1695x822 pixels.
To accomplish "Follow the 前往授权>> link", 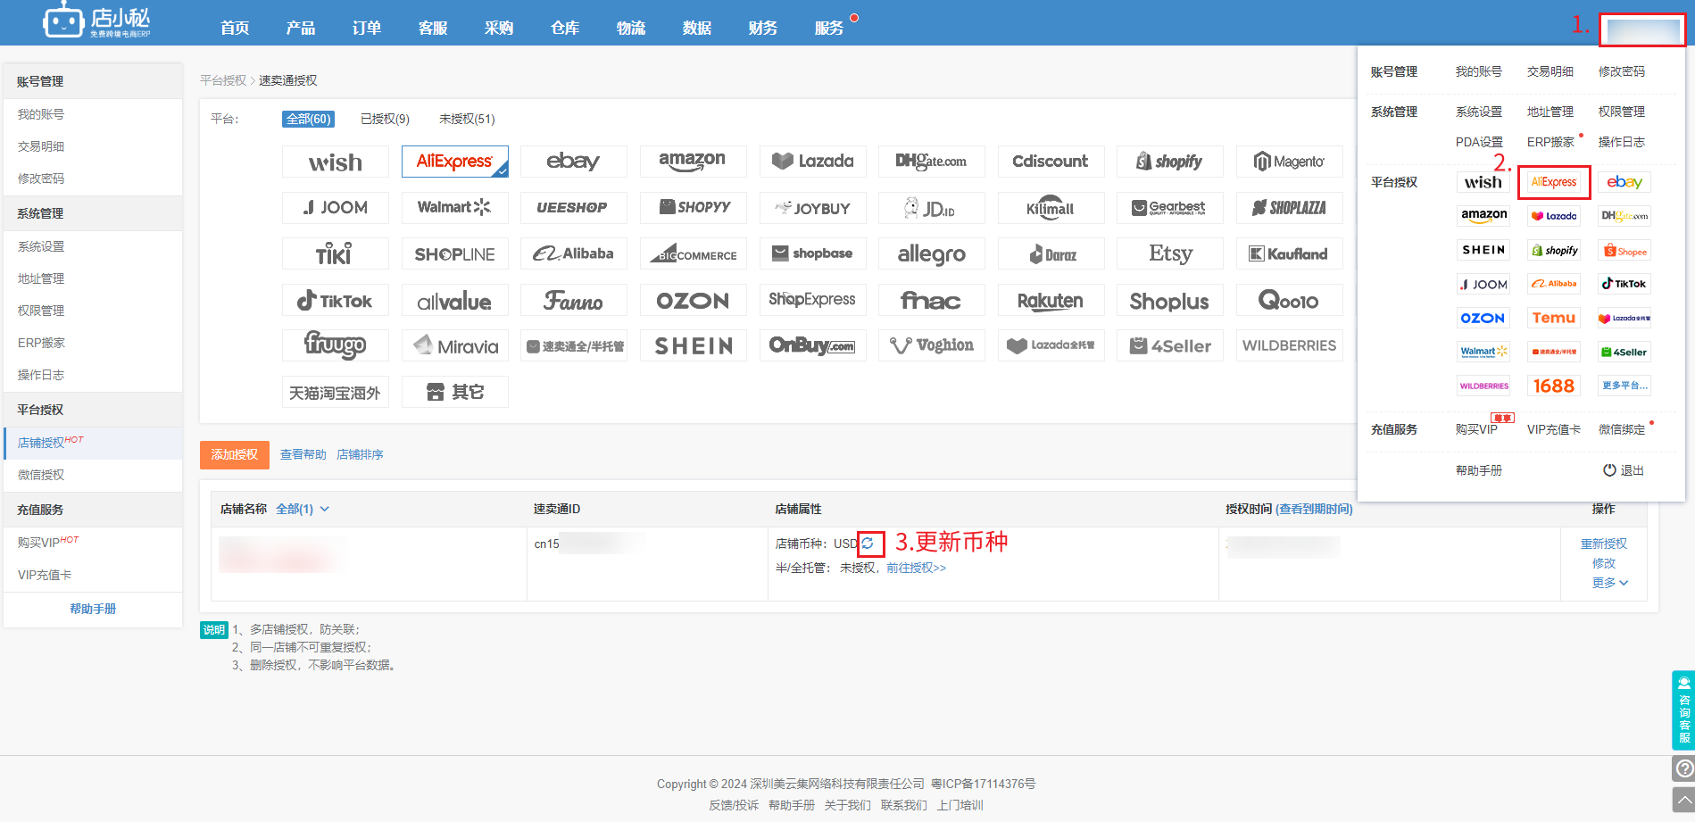I will (x=916, y=568).
